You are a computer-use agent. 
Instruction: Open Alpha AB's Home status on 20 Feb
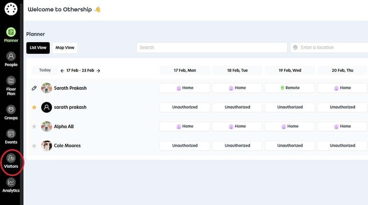(342, 127)
